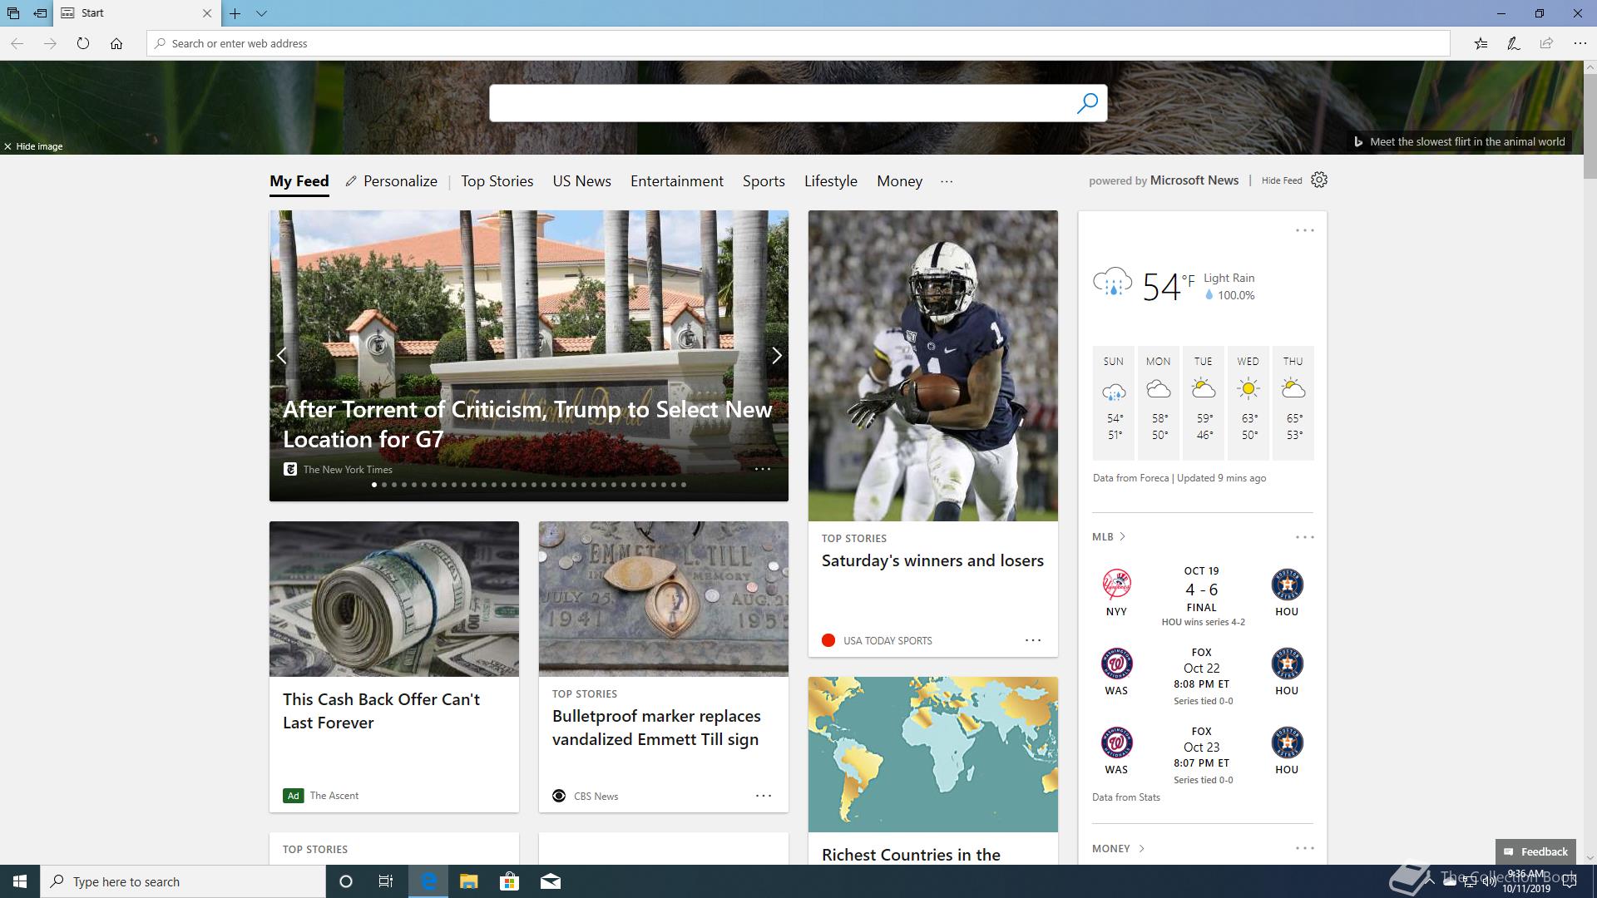The image size is (1597, 898).
Task: Show tab previews chevron
Action: coord(261,13)
